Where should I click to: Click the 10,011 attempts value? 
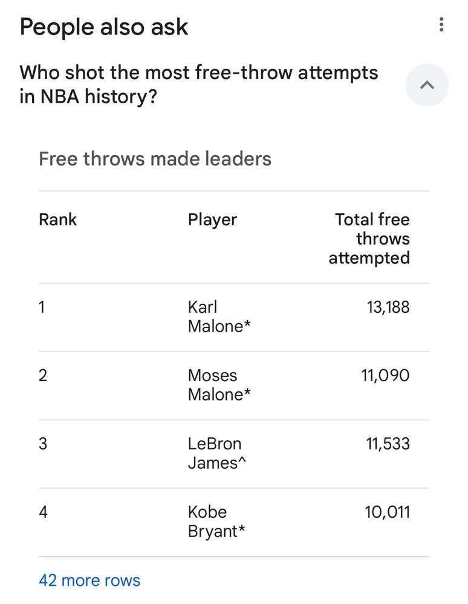click(387, 512)
